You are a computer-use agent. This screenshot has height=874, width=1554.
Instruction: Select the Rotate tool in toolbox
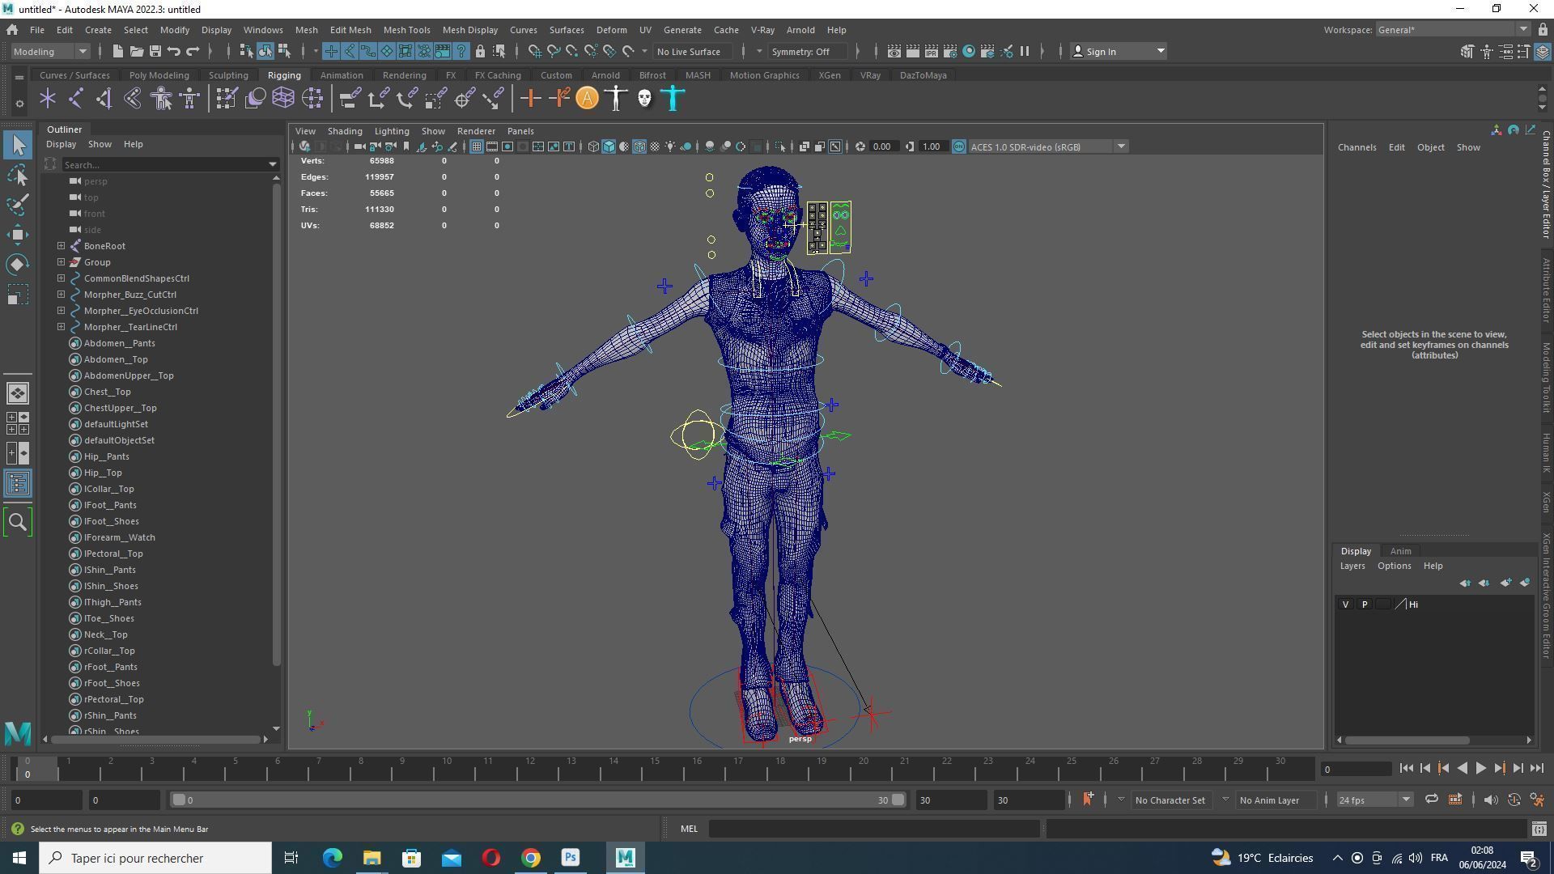tap(18, 265)
